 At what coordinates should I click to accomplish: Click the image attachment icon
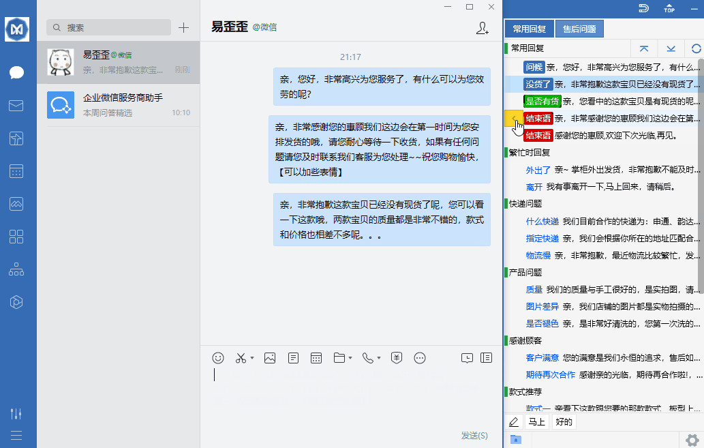click(x=269, y=357)
